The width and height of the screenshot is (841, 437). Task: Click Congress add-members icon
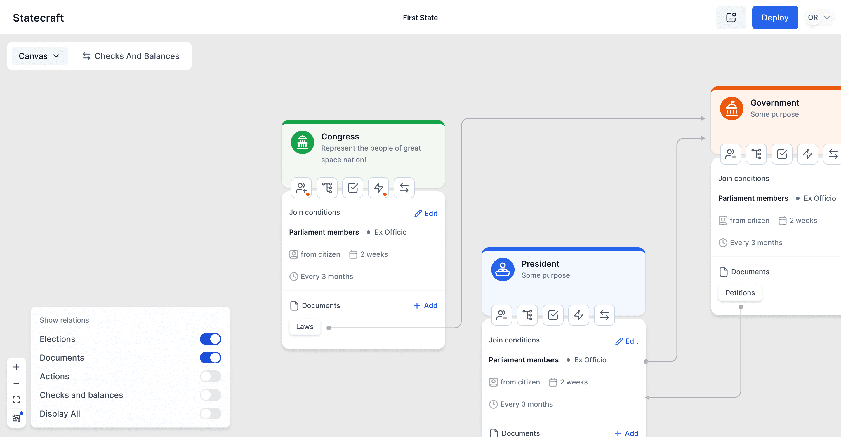[x=301, y=188]
